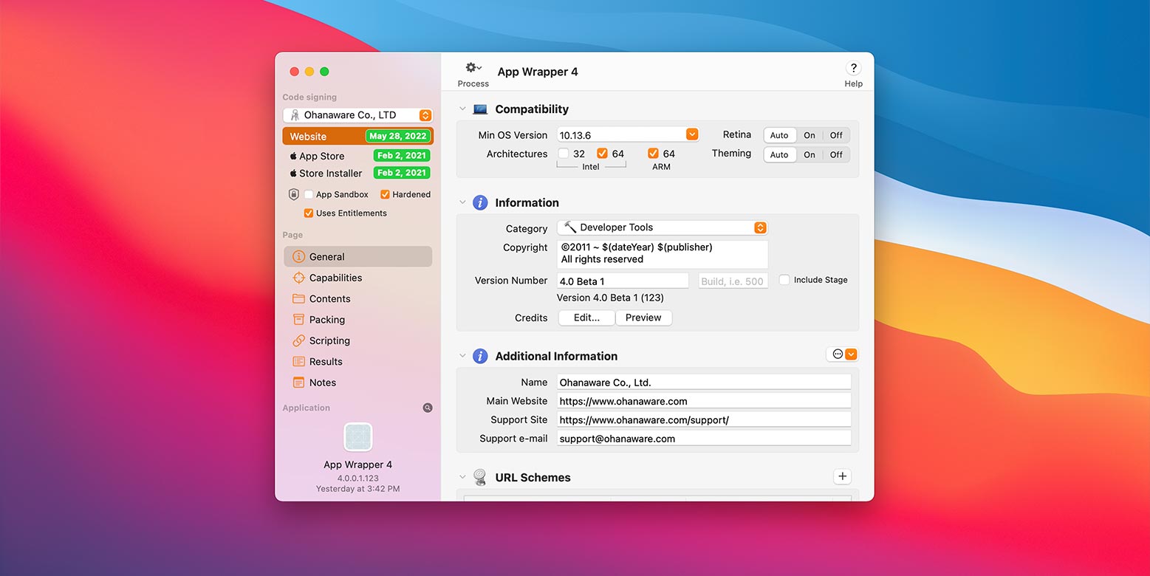Open the Contents page

(358, 298)
